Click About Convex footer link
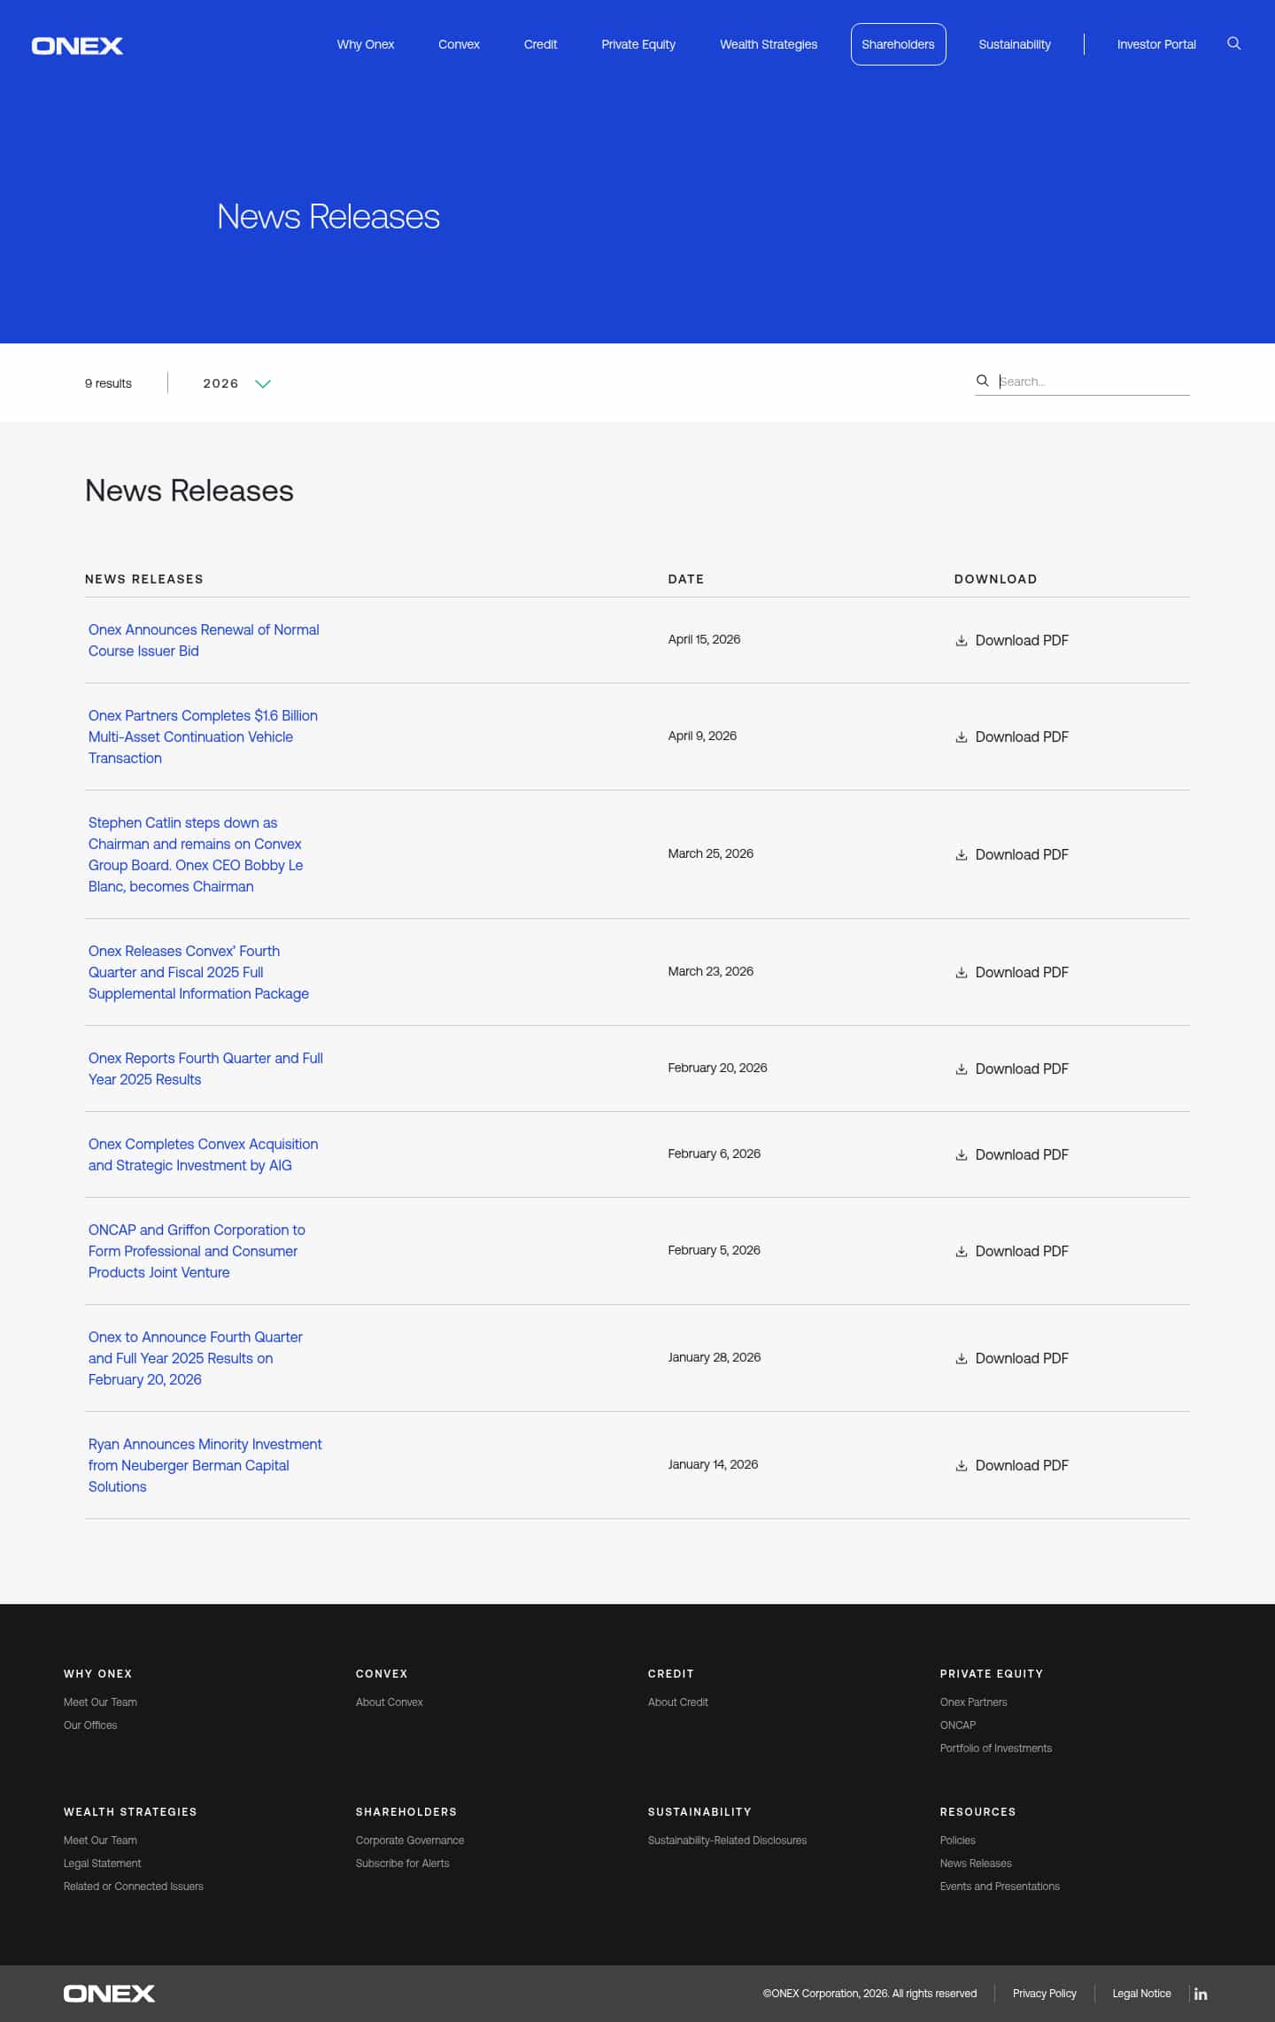The height and width of the screenshot is (2022, 1275). click(x=390, y=1702)
